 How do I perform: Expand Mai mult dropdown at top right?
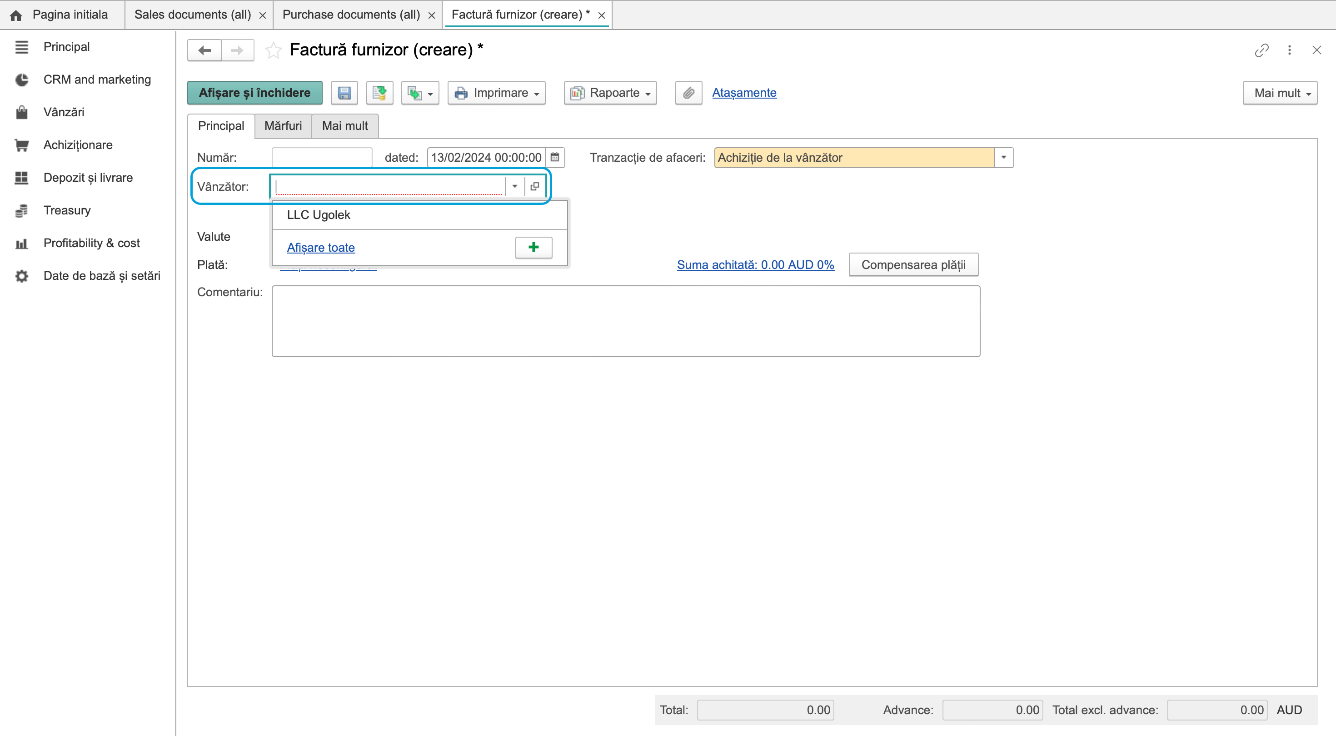click(x=1280, y=93)
